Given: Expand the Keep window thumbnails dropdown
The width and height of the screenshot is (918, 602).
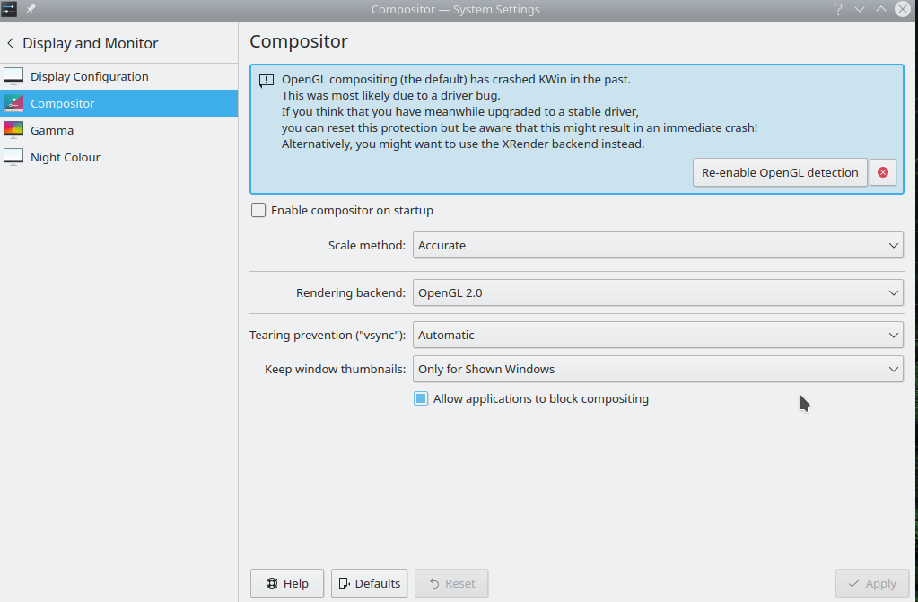Looking at the screenshot, I should 658,369.
